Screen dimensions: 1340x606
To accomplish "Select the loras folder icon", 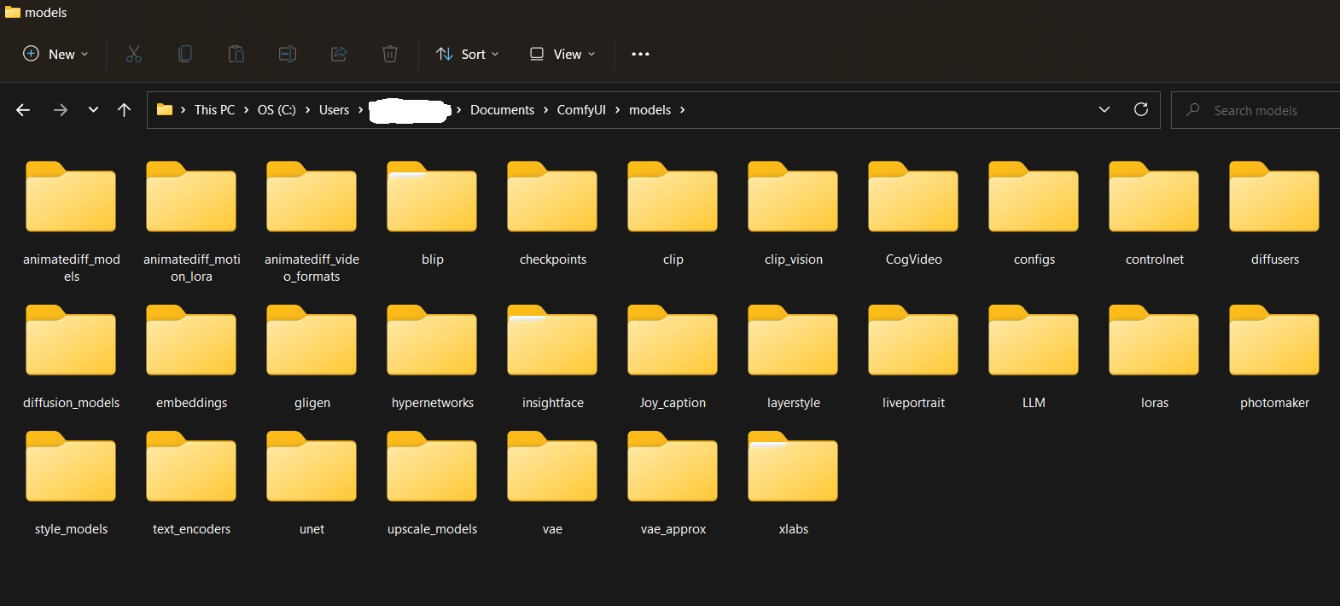I will click(x=1154, y=340).
